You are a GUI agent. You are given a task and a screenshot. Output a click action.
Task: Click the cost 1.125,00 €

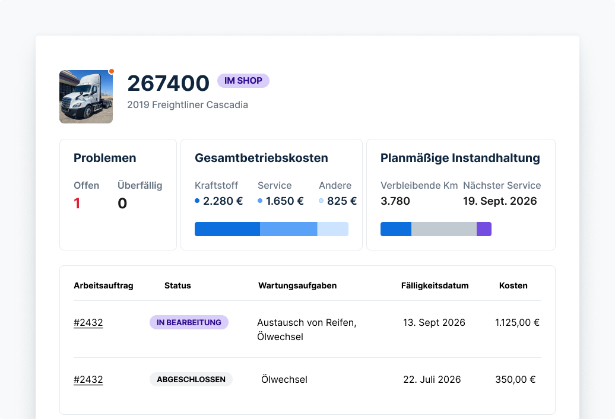(x=517, y=323)
